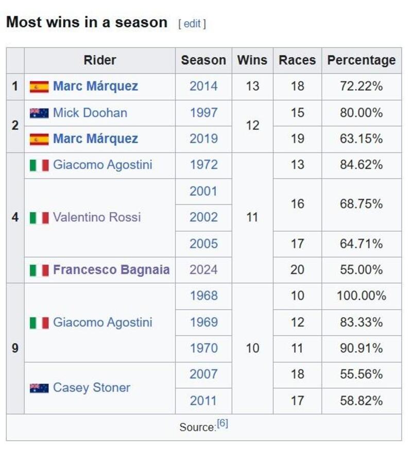Click the Italian flag next to Francesco Bagnaia
Screen dimensions: 412x449
point(39,270)
